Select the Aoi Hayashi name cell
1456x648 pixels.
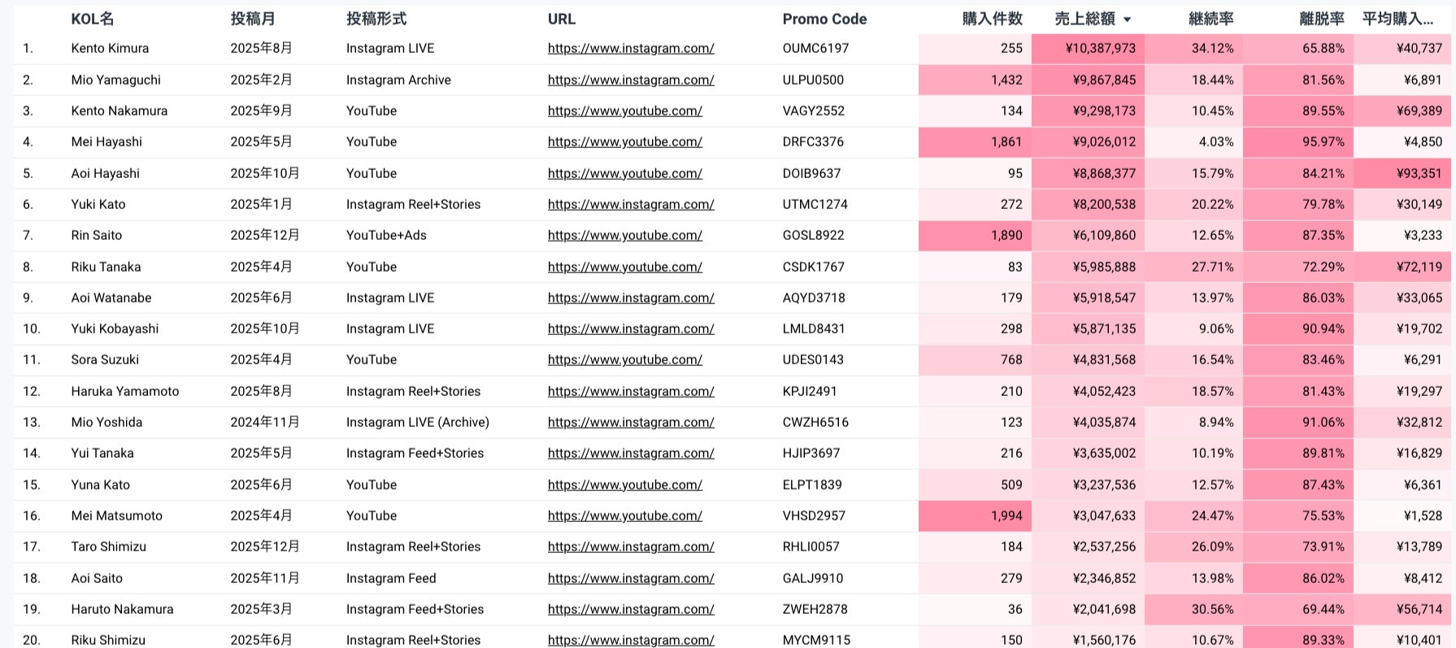click(x=105, y=173)
